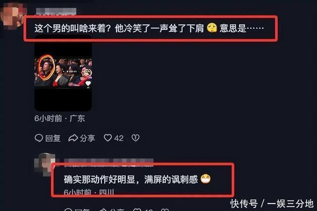
Task: Like the comment showing 42 likes
Action: [108, 138]
